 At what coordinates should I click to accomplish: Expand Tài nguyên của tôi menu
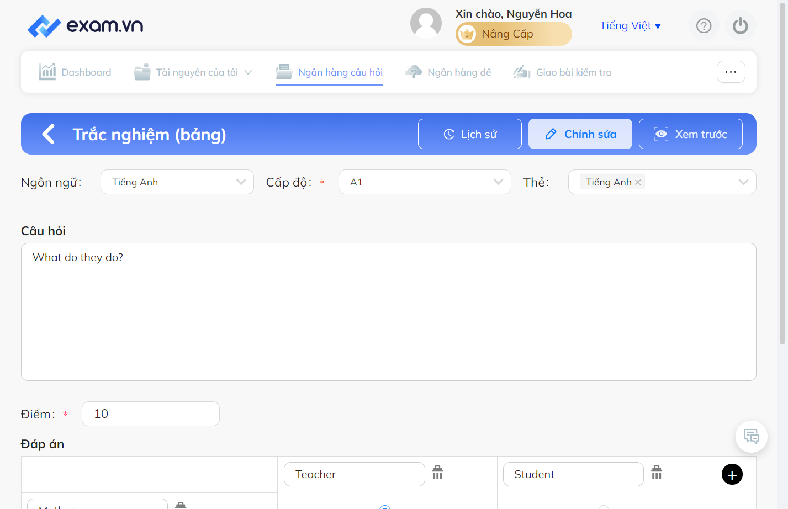tap(193, 72)
